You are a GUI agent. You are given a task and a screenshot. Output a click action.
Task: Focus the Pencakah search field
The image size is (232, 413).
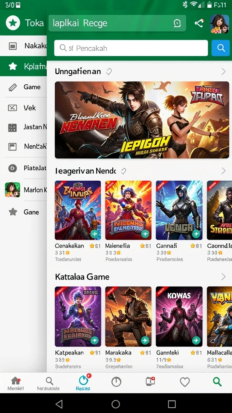click(x=131, y=48)
